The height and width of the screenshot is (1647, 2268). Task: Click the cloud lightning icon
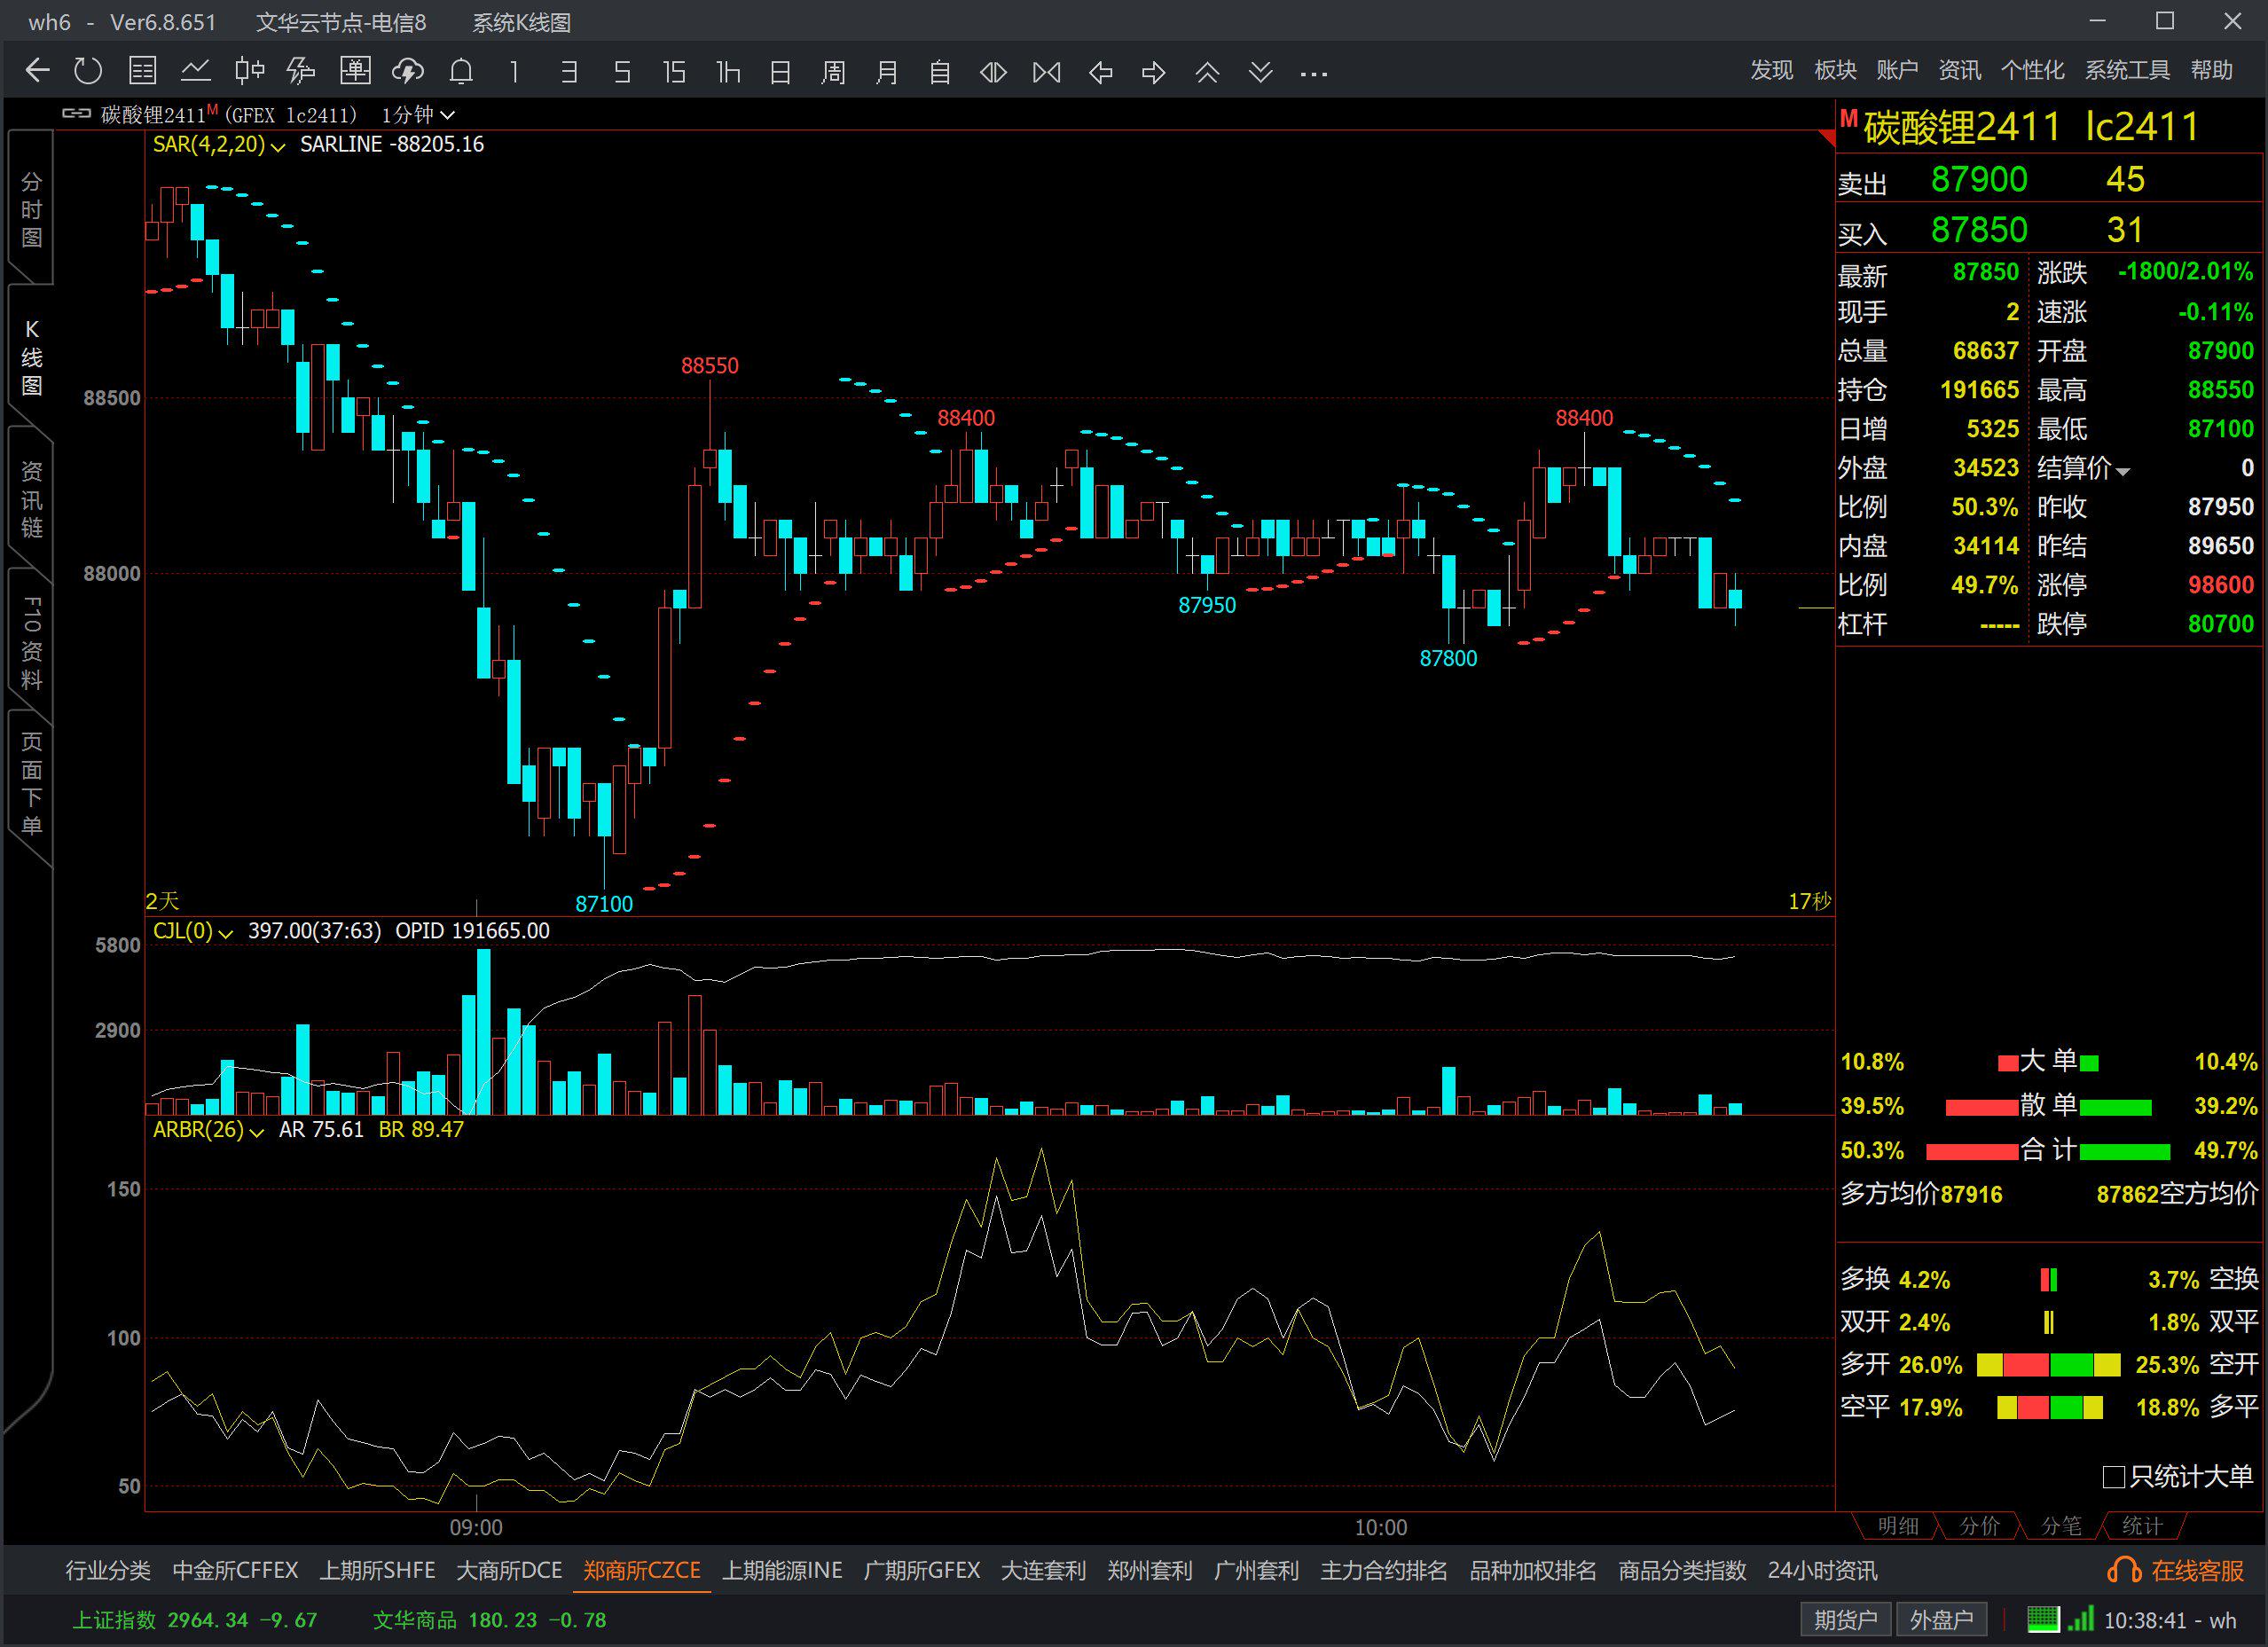point(408,71)
